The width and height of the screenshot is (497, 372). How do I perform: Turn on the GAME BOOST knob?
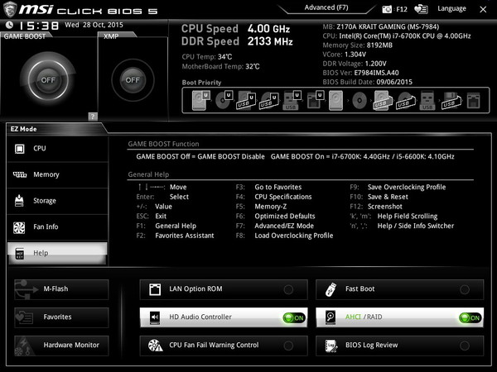tap(48, 79)
